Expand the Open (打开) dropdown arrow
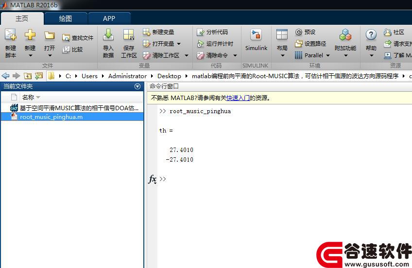This screenshot has height=268, width=412. coord(50,55)
